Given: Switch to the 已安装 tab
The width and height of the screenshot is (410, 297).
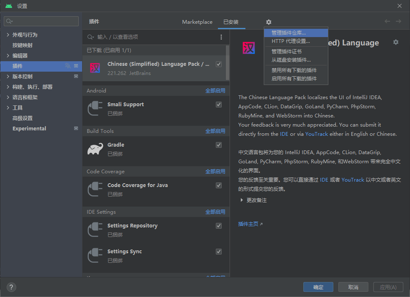Looking at the screenshot, I should click(x=231, y=22).
